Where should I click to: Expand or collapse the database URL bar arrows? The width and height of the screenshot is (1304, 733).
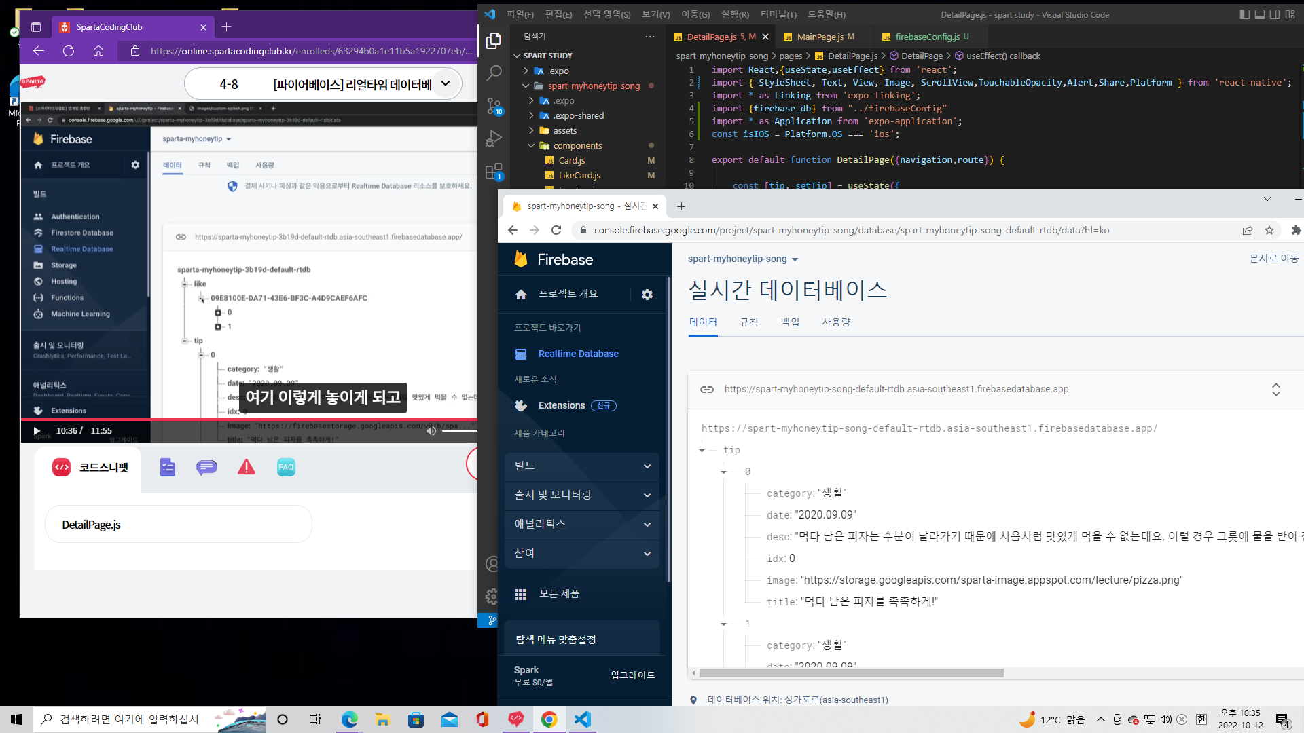point(1275,390)
